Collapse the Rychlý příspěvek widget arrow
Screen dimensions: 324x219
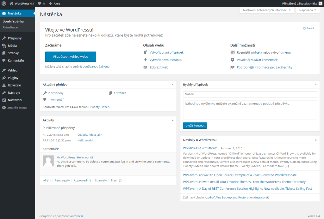315,85
